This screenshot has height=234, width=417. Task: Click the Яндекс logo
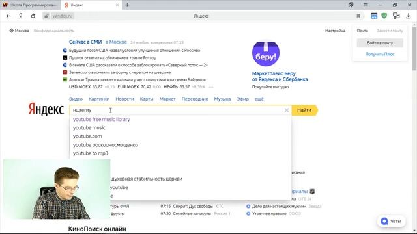click(46, 109)
